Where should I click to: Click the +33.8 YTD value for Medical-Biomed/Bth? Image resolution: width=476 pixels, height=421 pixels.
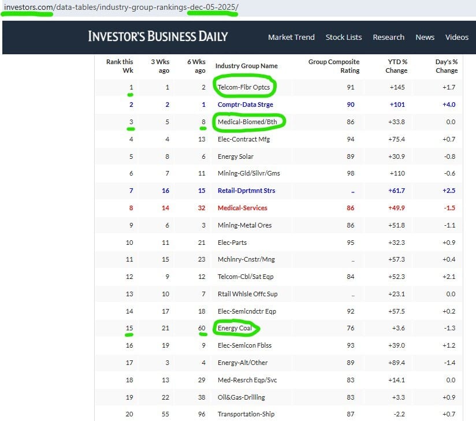396,122
